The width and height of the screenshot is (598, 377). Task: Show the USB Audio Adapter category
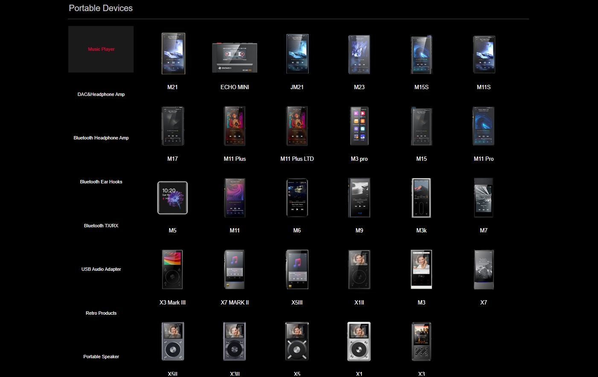coord(101,269)
